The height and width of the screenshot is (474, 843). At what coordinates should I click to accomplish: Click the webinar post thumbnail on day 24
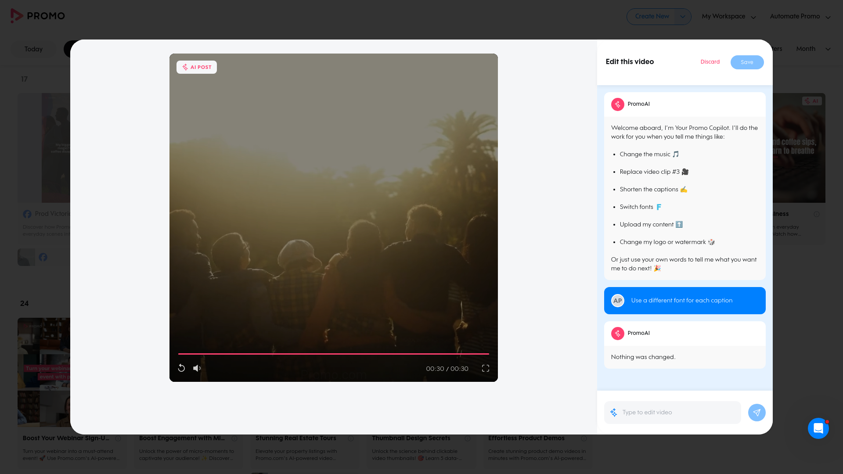click(x=44, y=372)
